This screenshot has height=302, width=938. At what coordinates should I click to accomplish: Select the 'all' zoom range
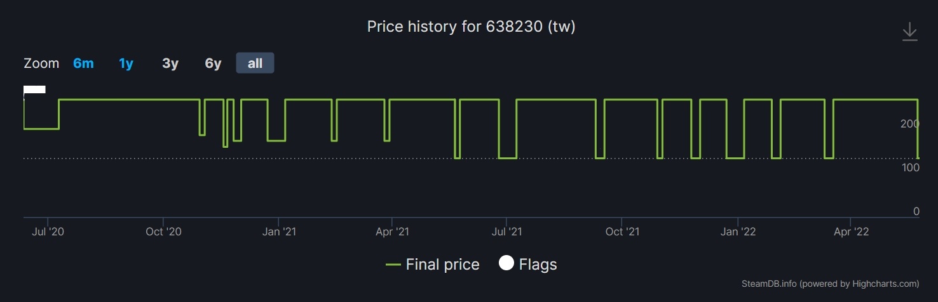[x=255, y=63]
